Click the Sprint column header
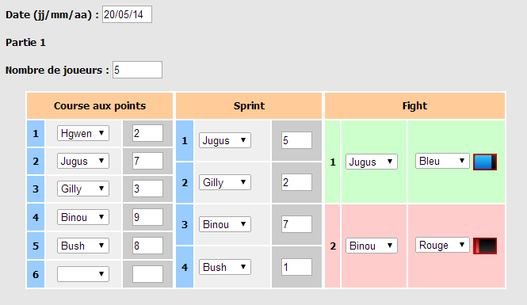Screen dimensions: 527x305 [x=249, y=106]
